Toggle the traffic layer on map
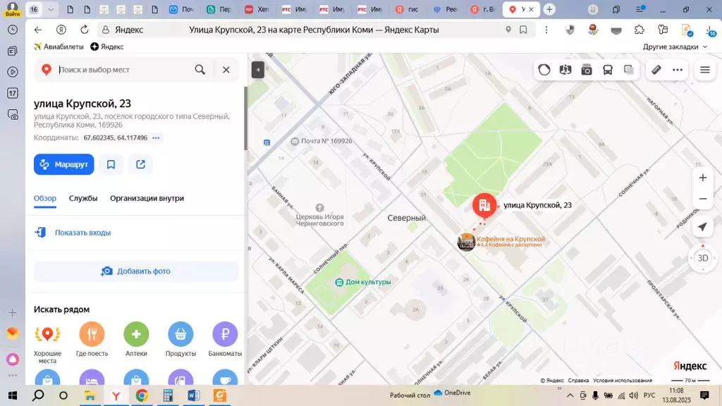Image resolution: width=722 pixels, height=406 pixels. tap(544, 70)
